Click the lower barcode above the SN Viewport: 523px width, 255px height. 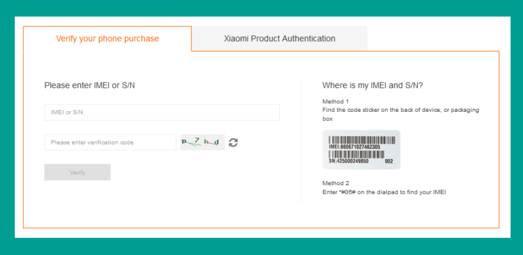[356, 154]
